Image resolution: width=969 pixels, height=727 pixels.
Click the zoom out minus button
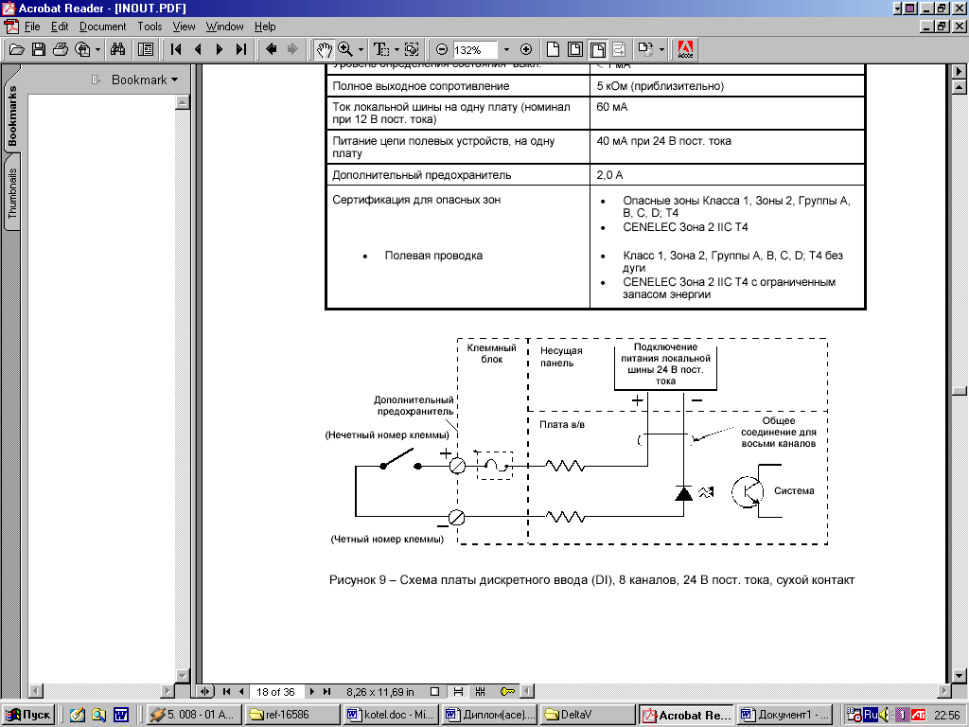(x=442, y=49)
